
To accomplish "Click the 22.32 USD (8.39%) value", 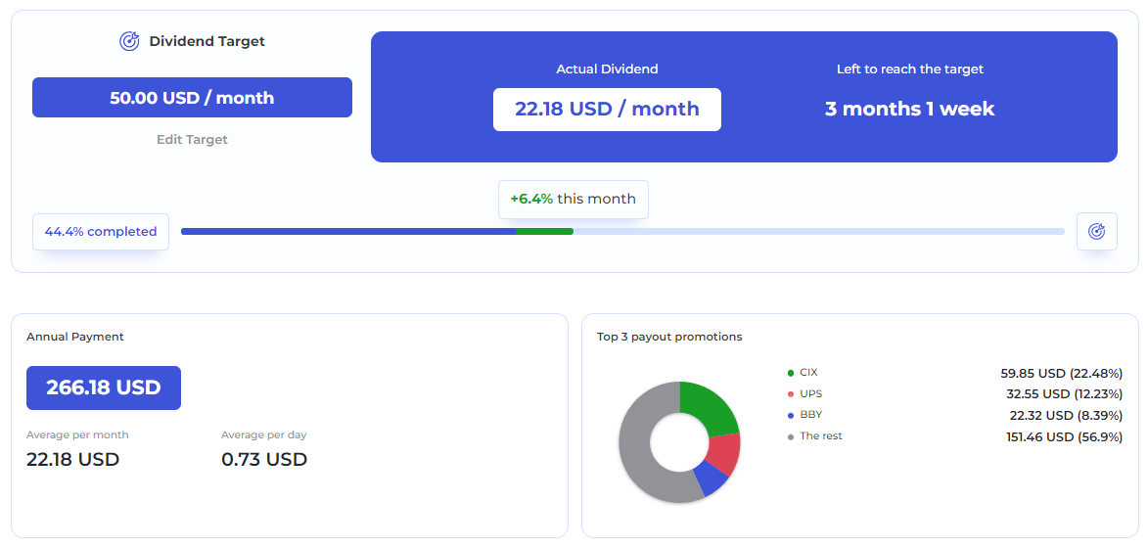I will [1066, 415].
